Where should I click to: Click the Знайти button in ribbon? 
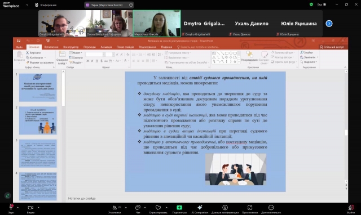[x=306, y=52]
